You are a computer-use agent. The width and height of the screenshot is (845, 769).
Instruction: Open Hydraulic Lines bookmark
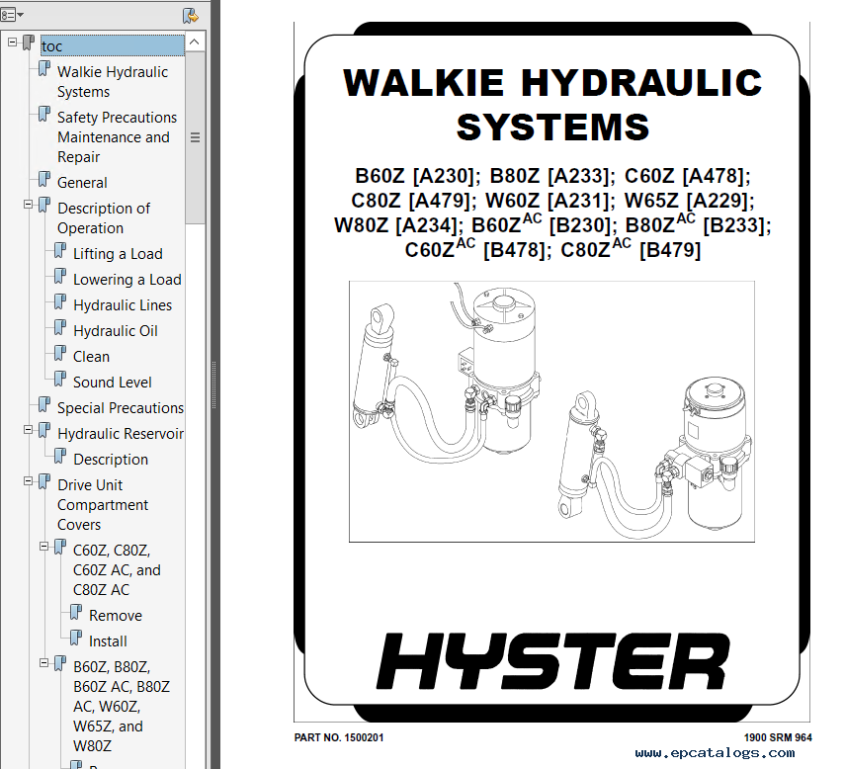tap(123, 305)
